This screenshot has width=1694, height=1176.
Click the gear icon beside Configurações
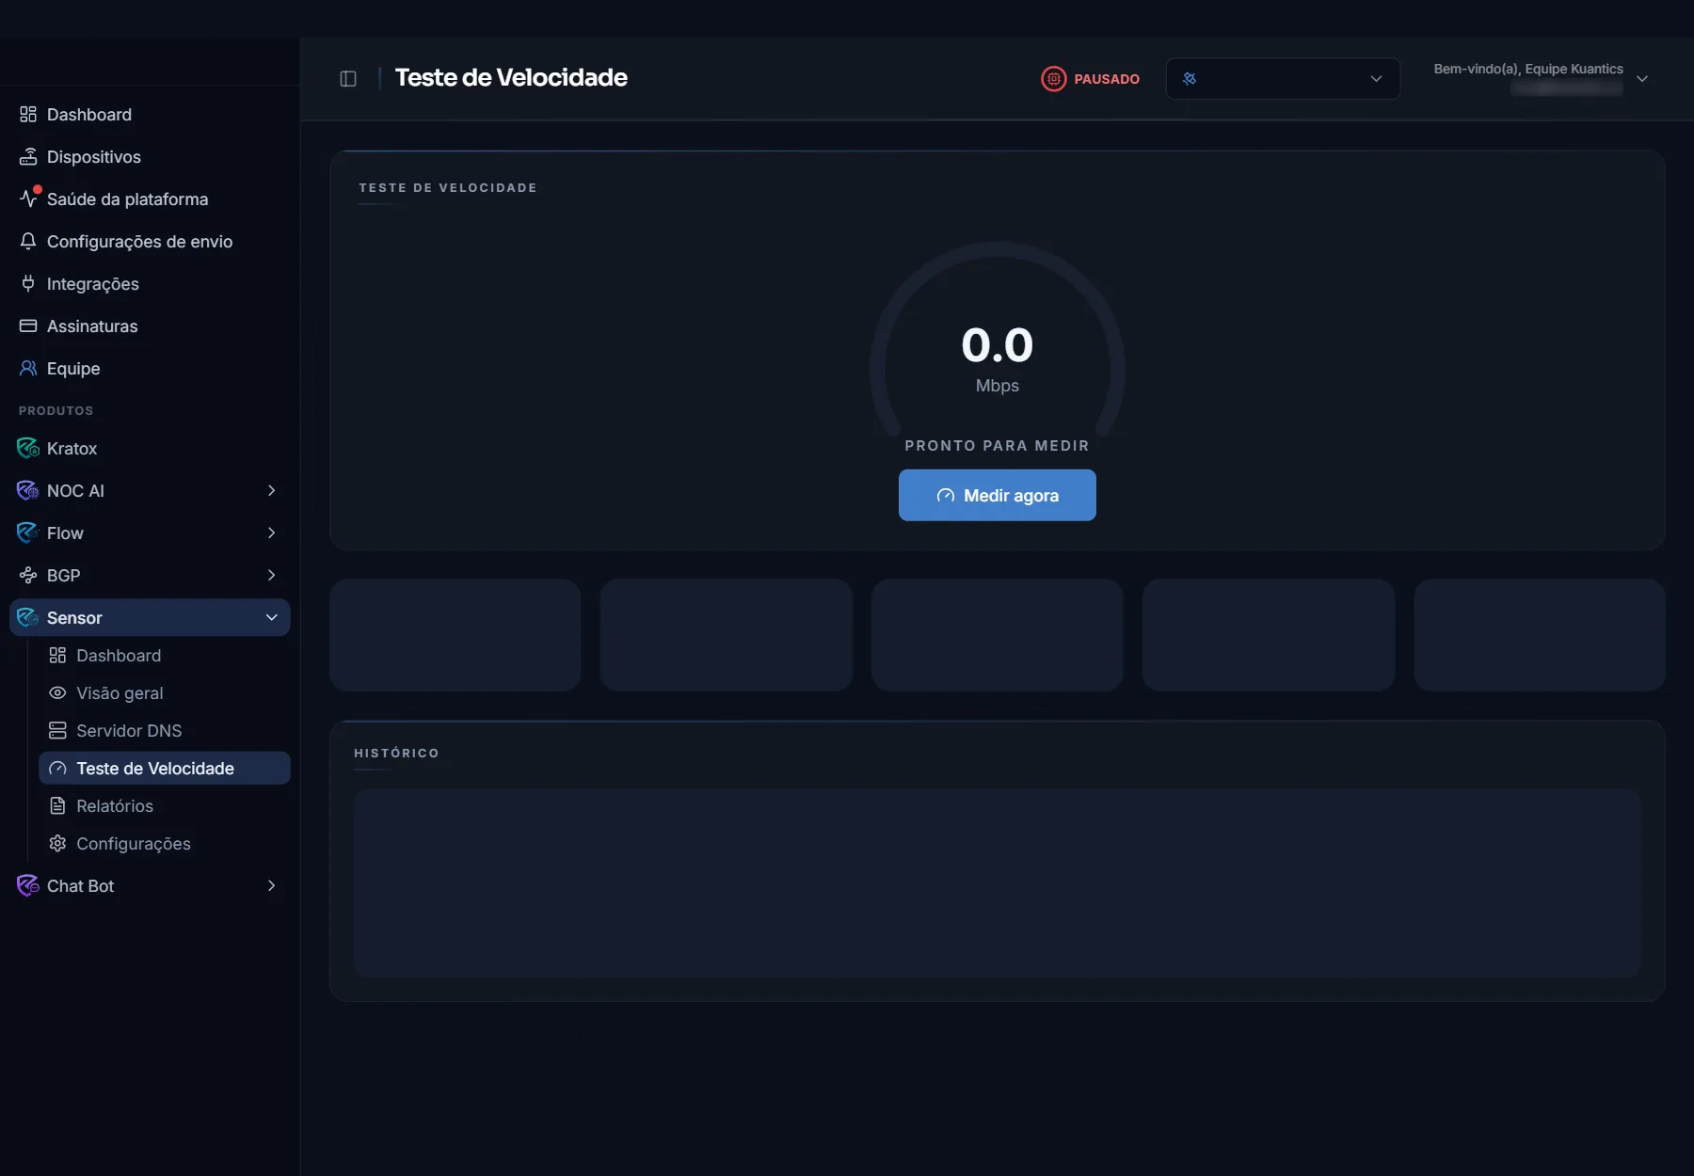(x=57, y=843)
